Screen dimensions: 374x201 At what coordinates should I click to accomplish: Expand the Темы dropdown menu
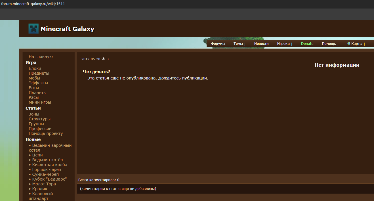click(240, 44)
